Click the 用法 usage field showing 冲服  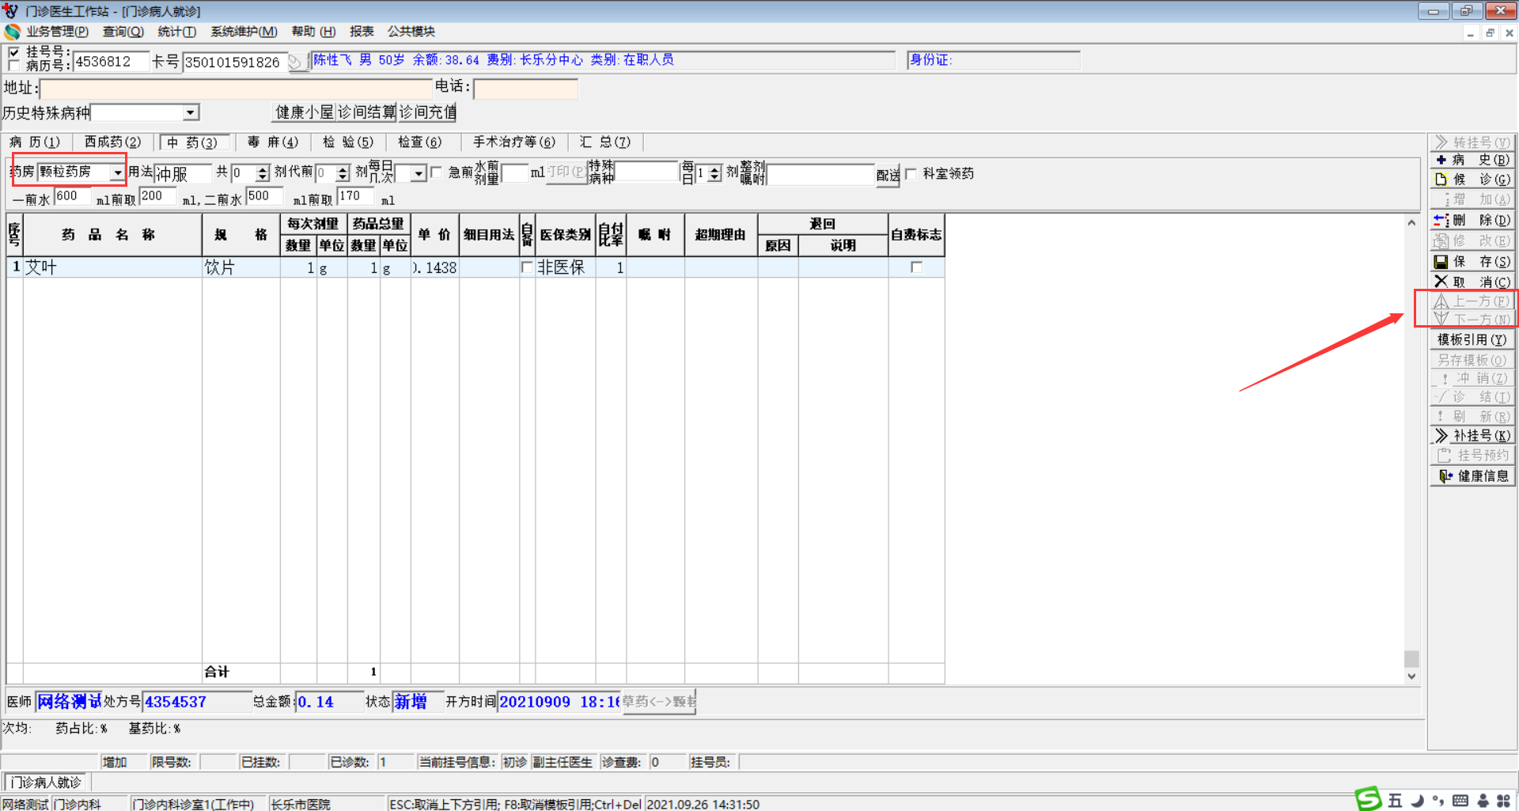183,173
